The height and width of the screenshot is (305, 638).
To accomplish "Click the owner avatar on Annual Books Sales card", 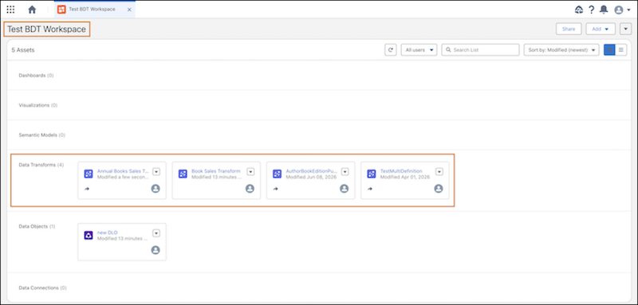I will coord(156,189).
